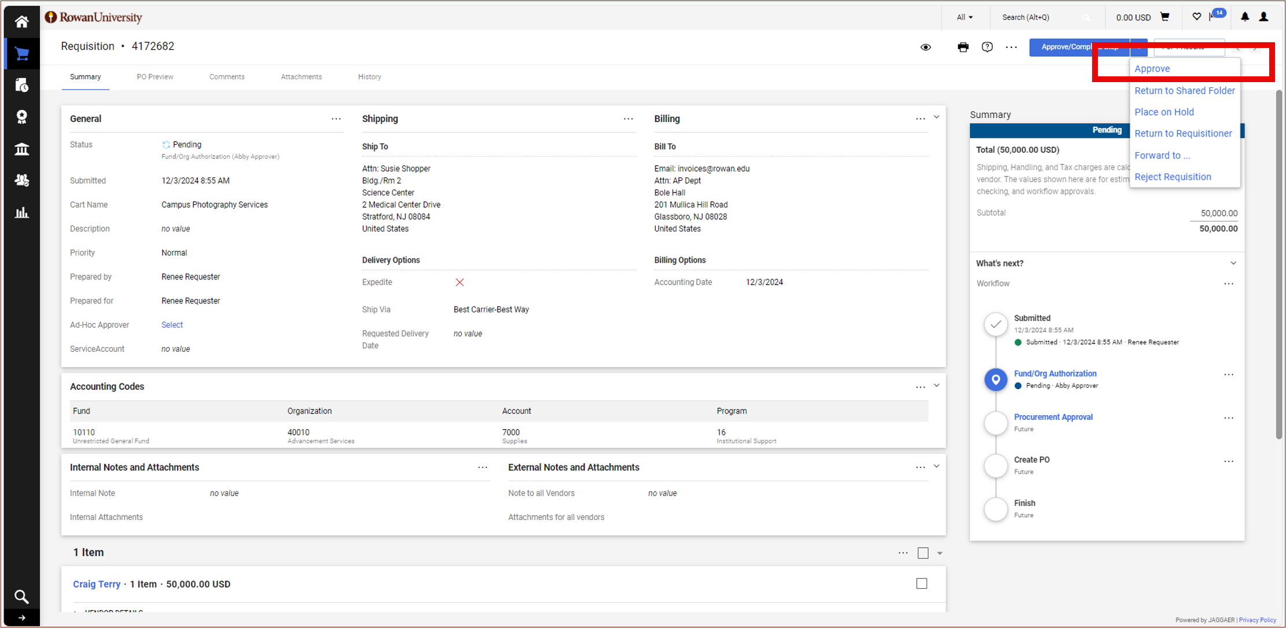Open the user profile icon

click(x=1264, y=17)
